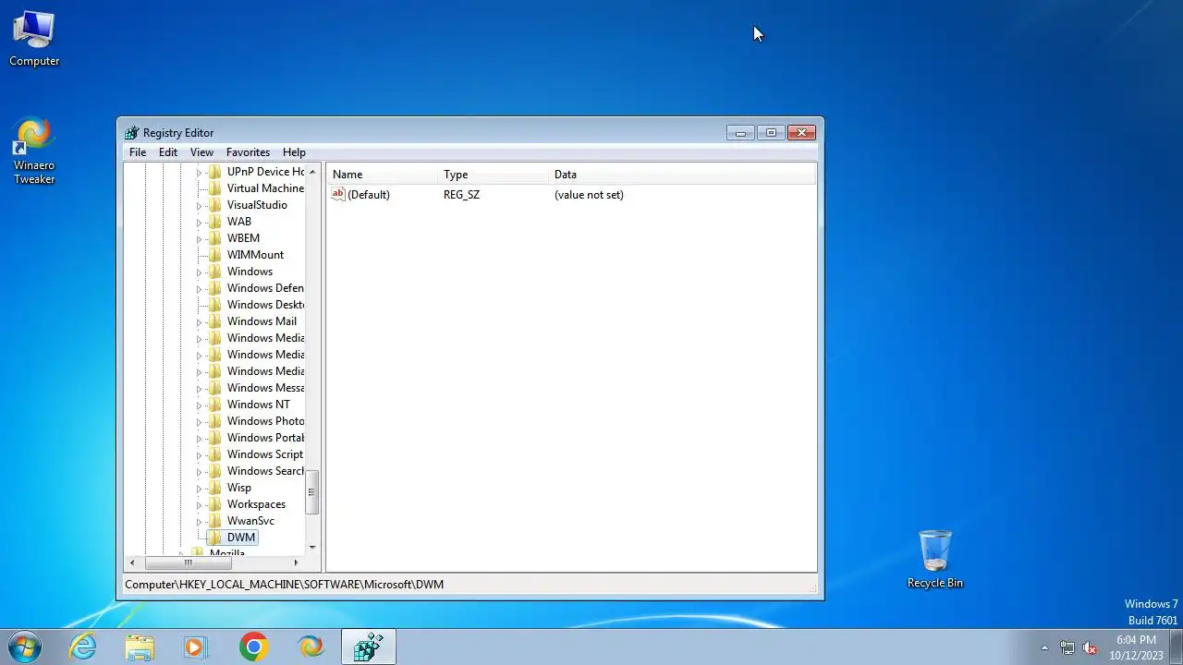Open the View menu
The height and width of the screenshot is (665, 1183).
point(201,152)
